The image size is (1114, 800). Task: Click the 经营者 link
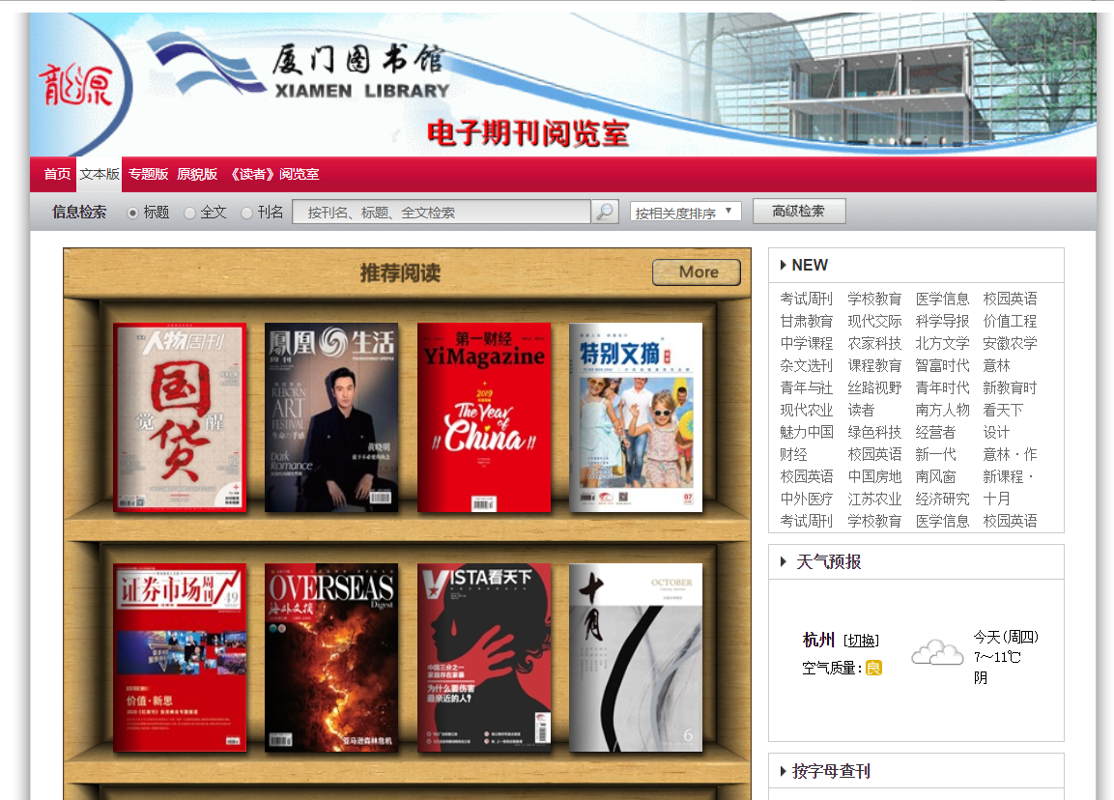pyautogui.click(x=935, y=432)
